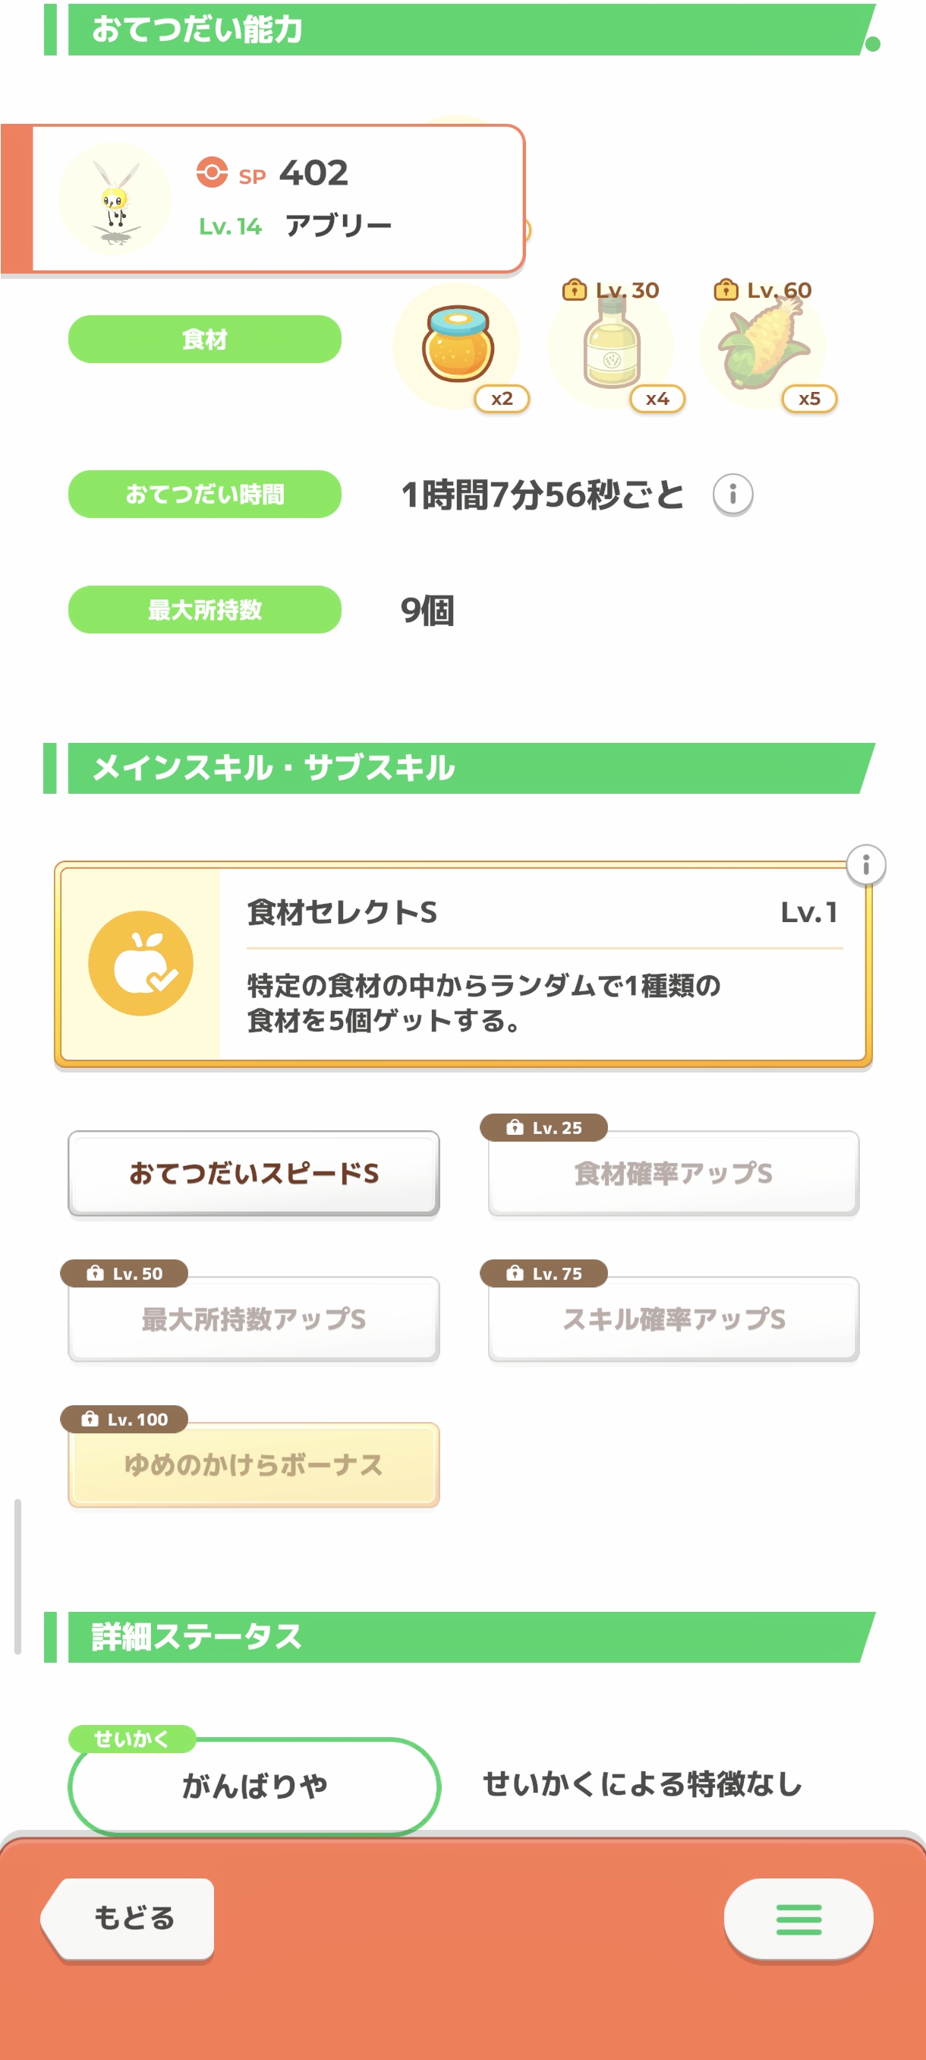Screen dimensions: 926x2060
Task: Tap the SP Poké Ball icon
Action: pos(212,172)
